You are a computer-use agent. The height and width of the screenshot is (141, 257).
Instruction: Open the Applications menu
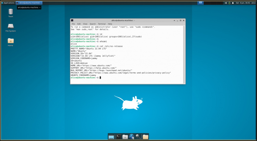(8, 3)
